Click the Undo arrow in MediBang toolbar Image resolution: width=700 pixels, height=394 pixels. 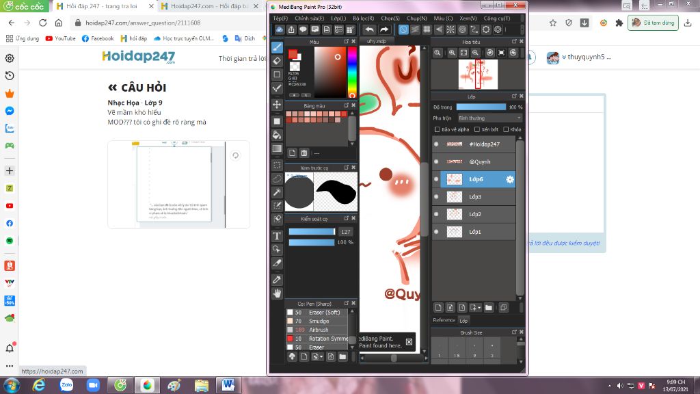point(369,29)
